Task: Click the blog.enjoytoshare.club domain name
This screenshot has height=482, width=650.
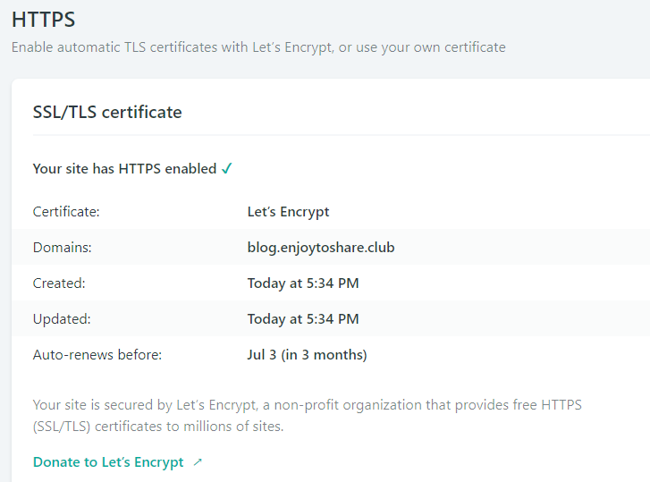Action: click(320, 247)
